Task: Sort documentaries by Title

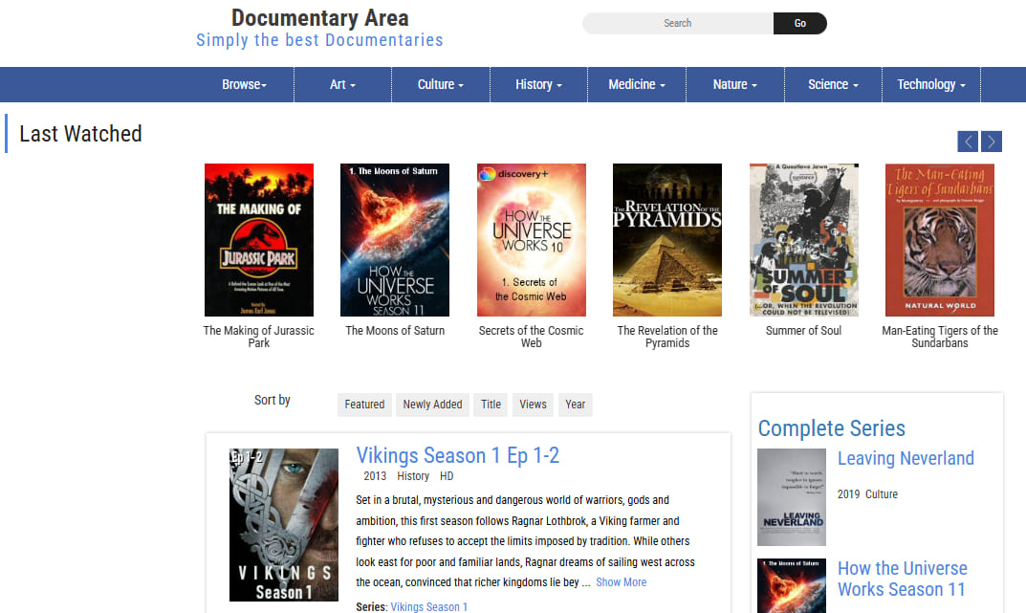Action: click(491, 405)
